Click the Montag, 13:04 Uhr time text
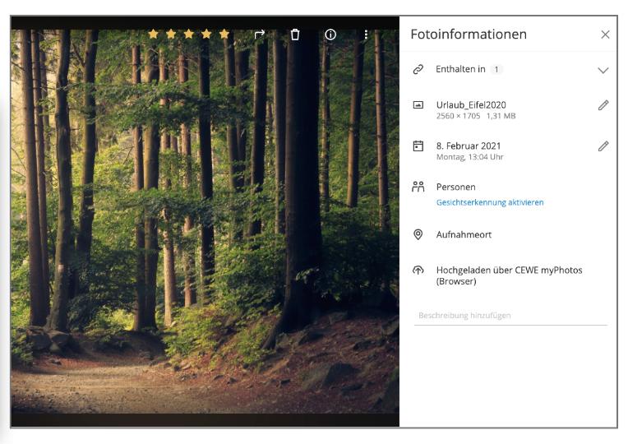The height and width of the screenshot is (444, 628). (x=470, y=157)
